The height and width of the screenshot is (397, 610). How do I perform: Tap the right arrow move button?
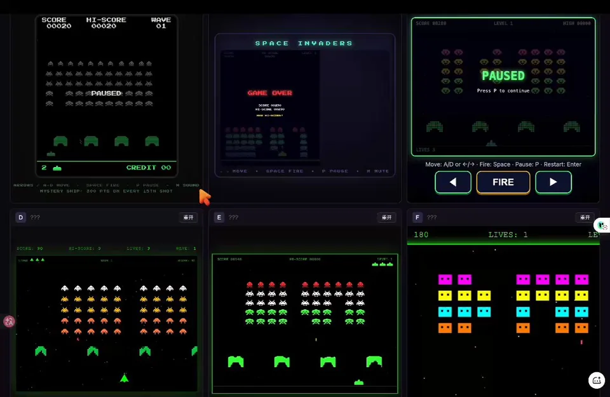point(553,182)
